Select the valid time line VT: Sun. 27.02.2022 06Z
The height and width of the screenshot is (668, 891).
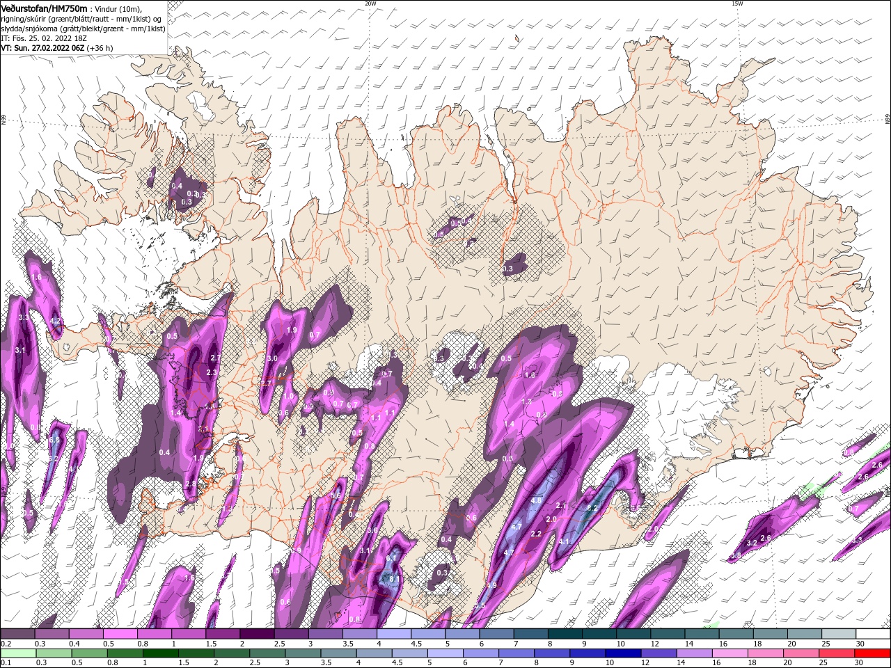tap(42, 48)
